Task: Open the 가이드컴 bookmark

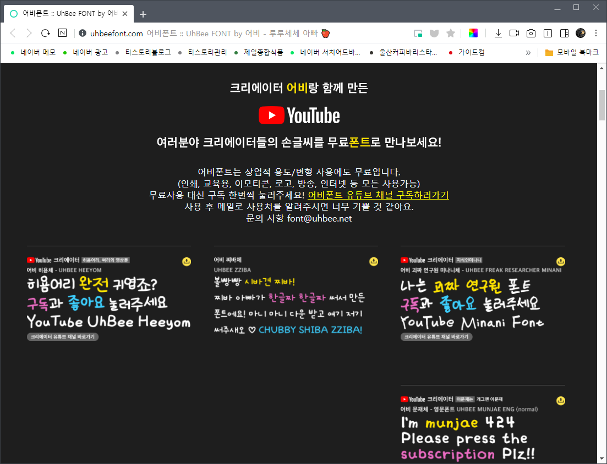Action: click(x=466, y=52)
